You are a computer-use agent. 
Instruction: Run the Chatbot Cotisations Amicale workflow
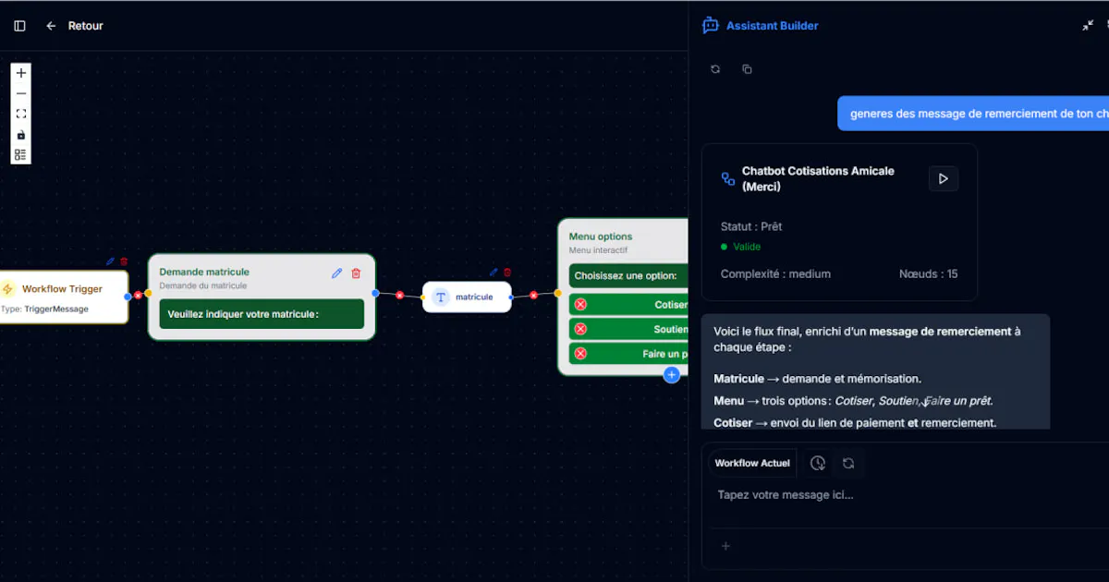click(x=944, y=178)
